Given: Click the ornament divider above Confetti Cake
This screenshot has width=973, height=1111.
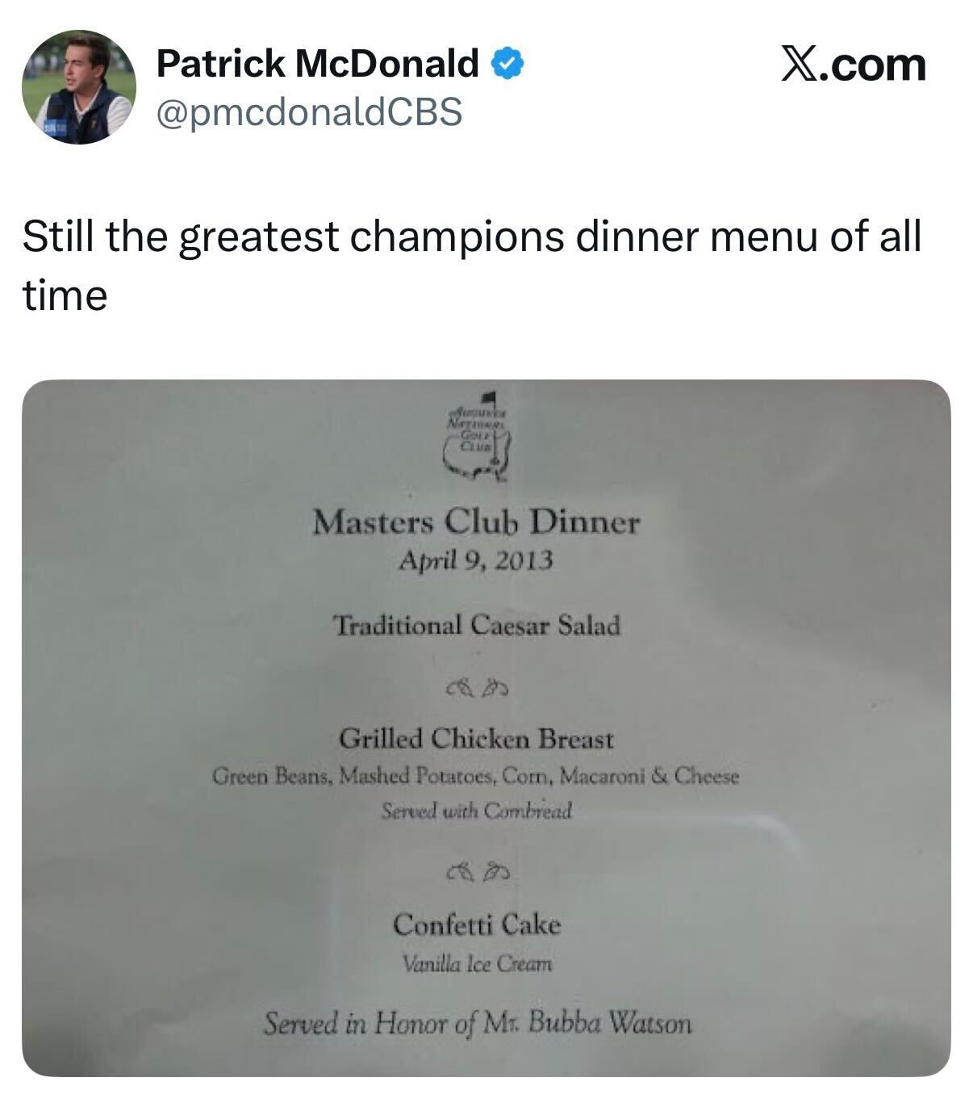Looking at the screenshot, I should [x=478, y=872].
